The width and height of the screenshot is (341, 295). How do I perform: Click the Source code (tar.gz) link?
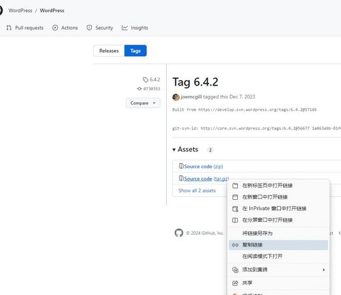(x=206, y=179)
